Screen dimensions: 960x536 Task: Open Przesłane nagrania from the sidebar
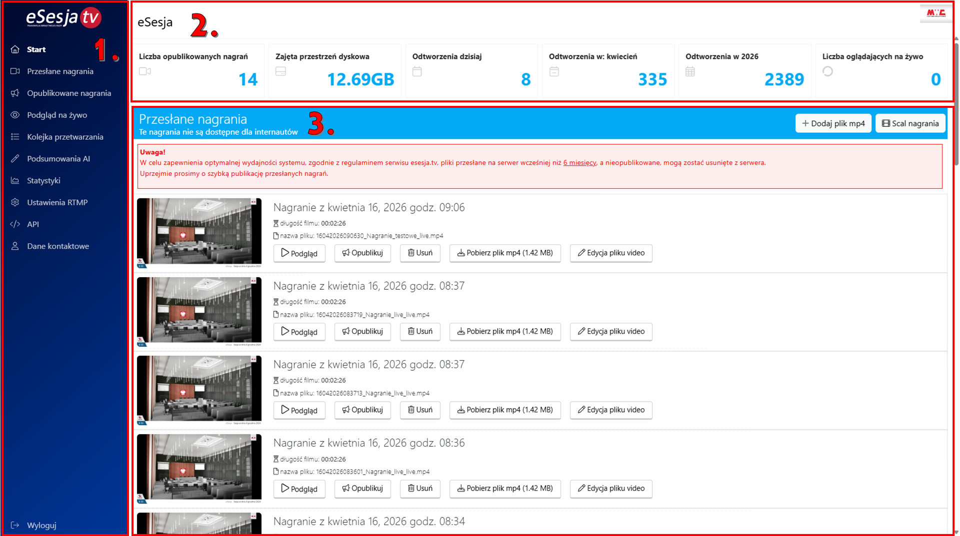[60, 71]
